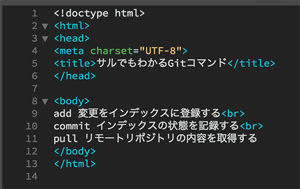Click line number 12 in the gutter
The height and width of the screenshot is (189, 300).
coord(32,151)
